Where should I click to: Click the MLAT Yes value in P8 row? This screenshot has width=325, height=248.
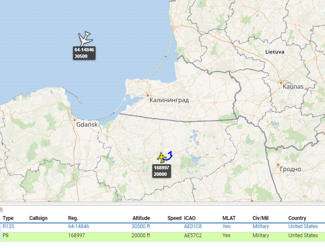pyautogui.click(x=226, y=235)
